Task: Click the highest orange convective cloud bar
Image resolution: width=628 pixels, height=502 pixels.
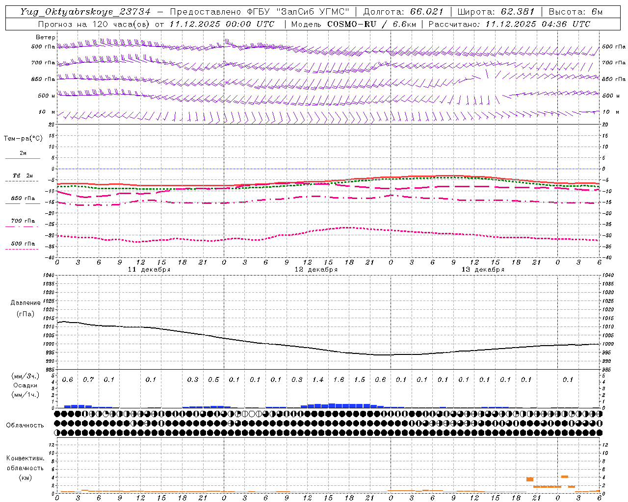Action: click(565, 477)
